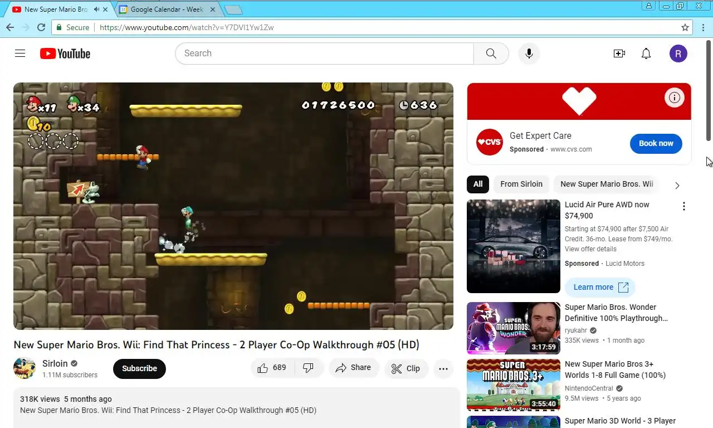Image resolution: width=713 pixels, height=428 pixels.
Task: Switch to Google Calendar tab
Action: [167, 9]
